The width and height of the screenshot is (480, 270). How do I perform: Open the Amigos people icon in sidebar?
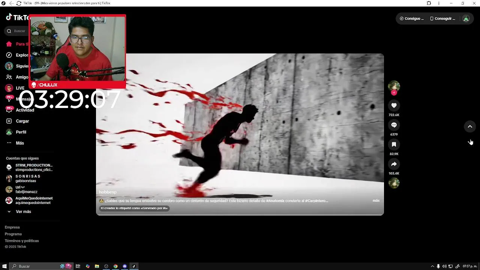[9, 77]
